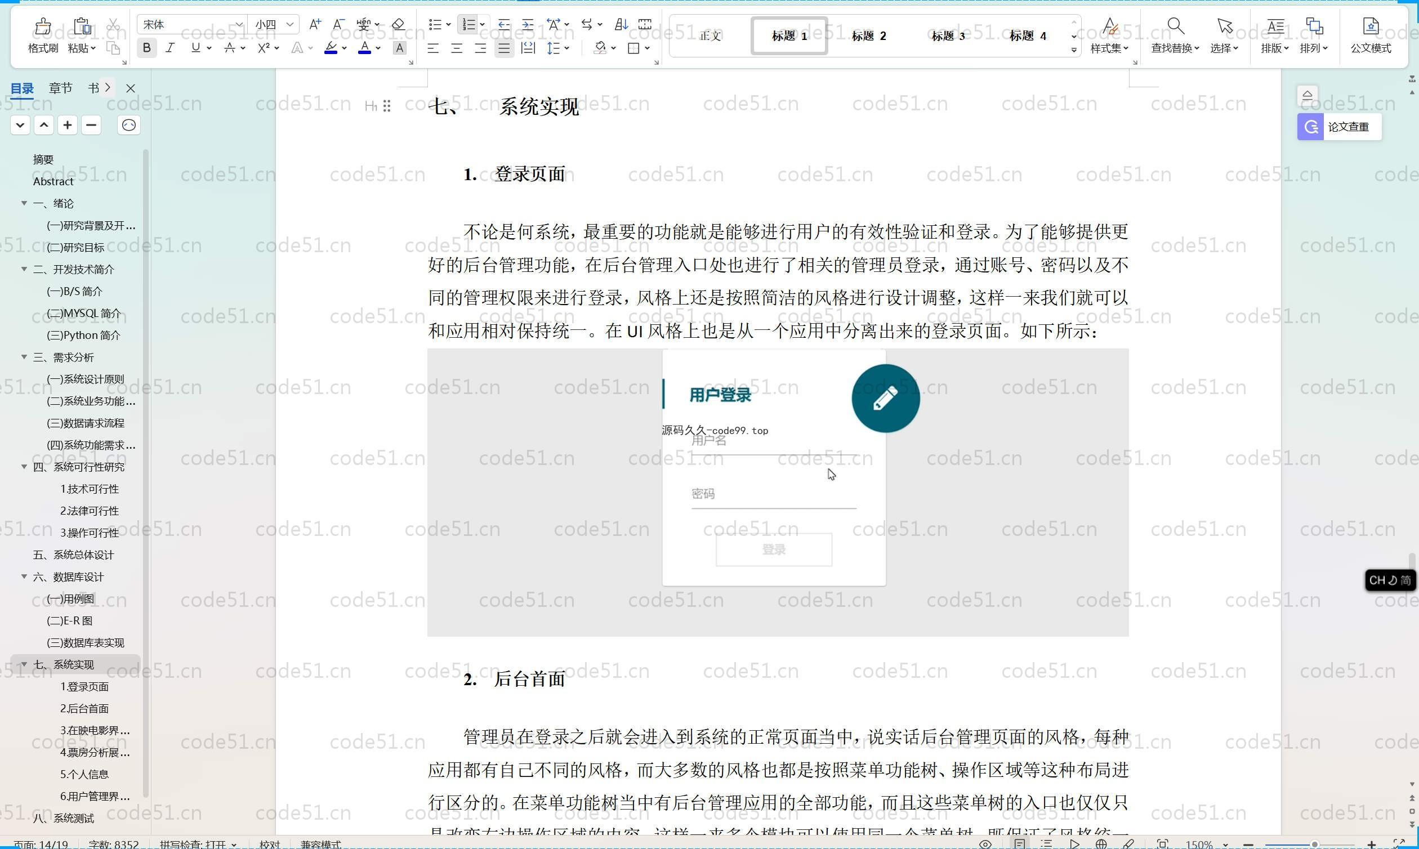Image resolution: width=1419 pixels, height=849 pixels.
Task: Toggle numbered list button
Action: pyautogui.click(x=468, y=25)
